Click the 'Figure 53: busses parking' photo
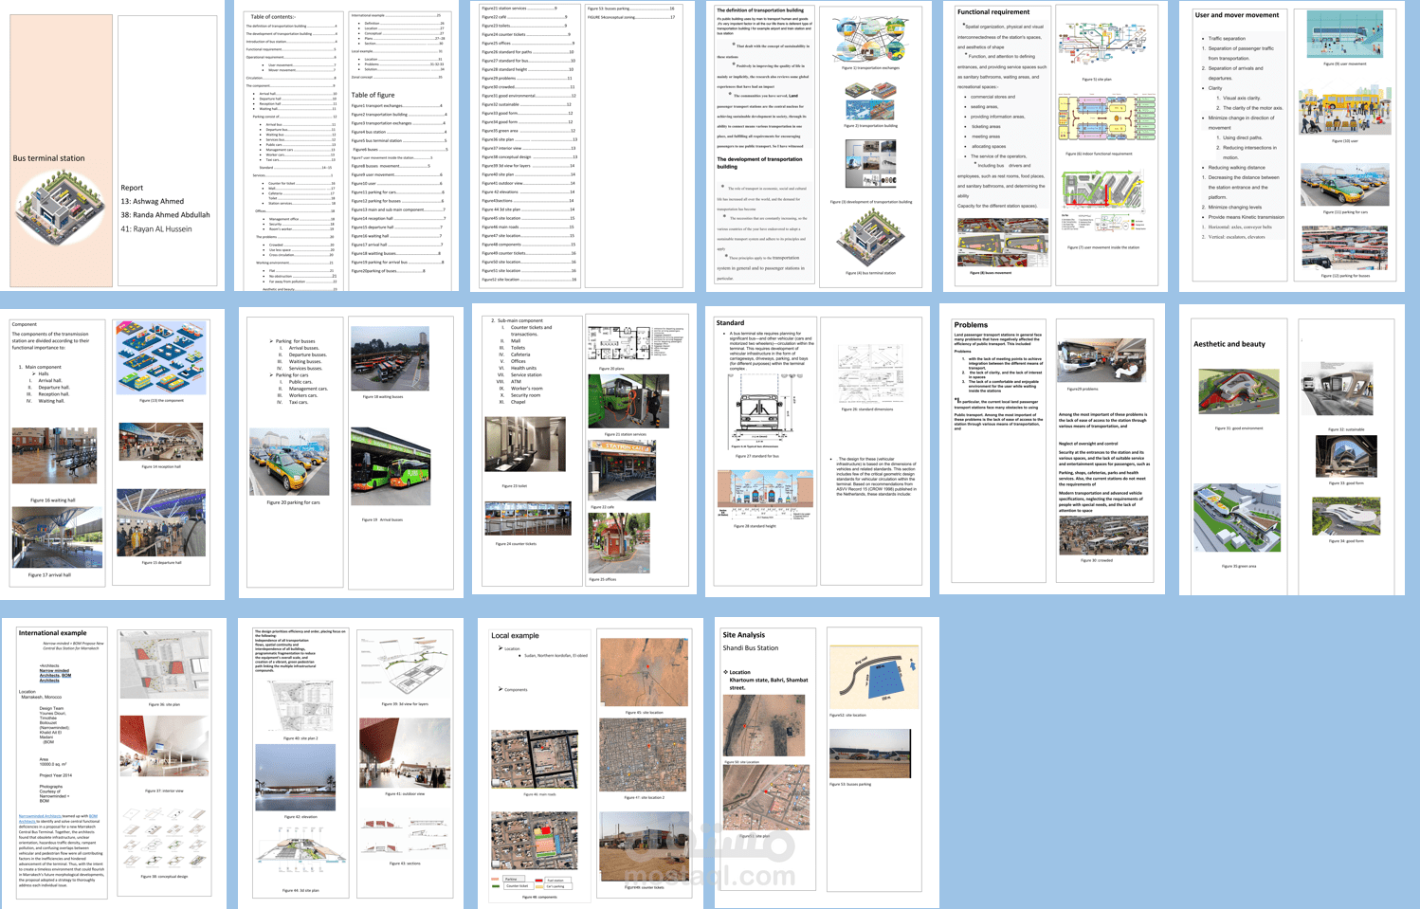Screen dimensions: 1420x909 click(869, 754)
